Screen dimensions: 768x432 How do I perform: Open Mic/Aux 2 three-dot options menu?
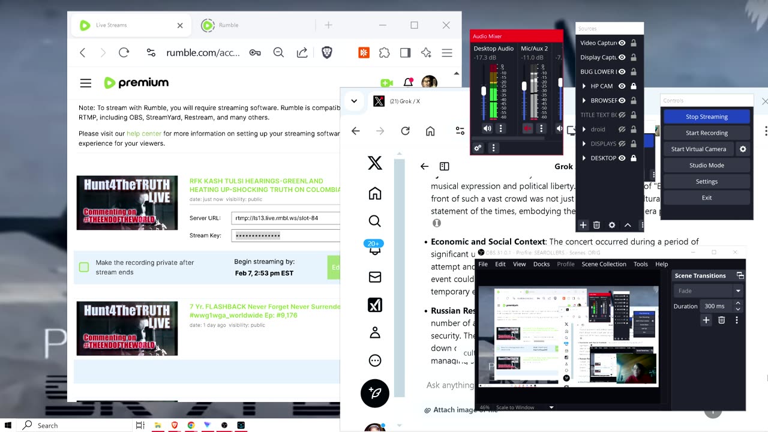coord(541,128)
